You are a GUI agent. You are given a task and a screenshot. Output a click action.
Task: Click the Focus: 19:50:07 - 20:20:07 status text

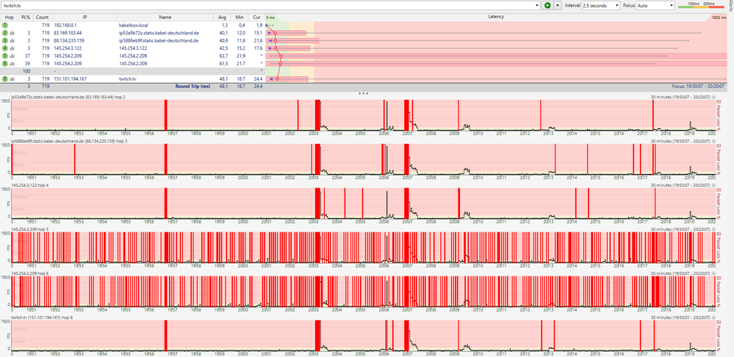click(698, 87)
